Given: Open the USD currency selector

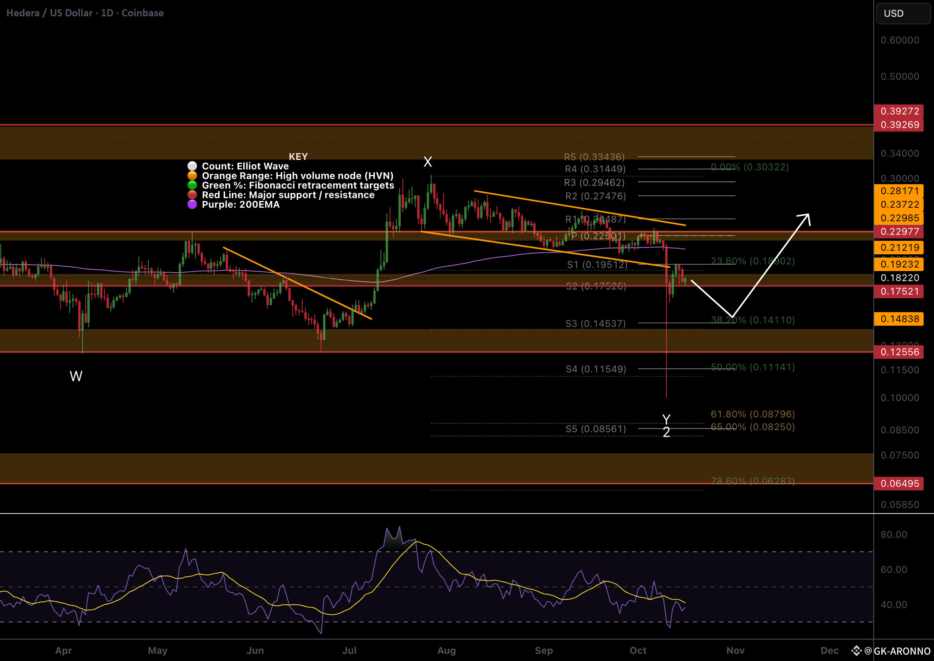Looking at the screenshot, I should click(902, 14).
